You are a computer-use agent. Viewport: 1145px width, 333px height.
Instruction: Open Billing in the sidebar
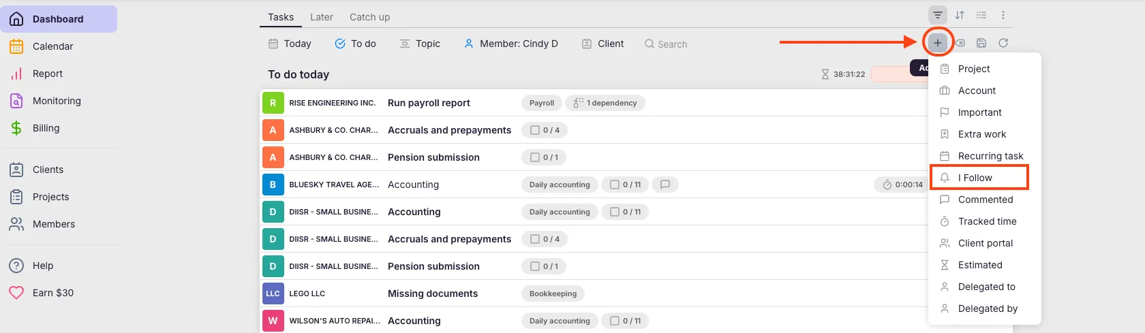coord(46,128)
